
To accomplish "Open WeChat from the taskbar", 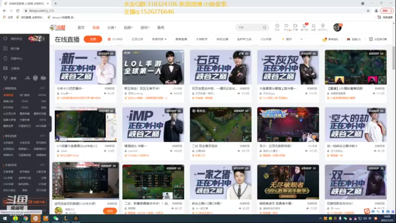I will pyautogui.click(x=56, y=219).
